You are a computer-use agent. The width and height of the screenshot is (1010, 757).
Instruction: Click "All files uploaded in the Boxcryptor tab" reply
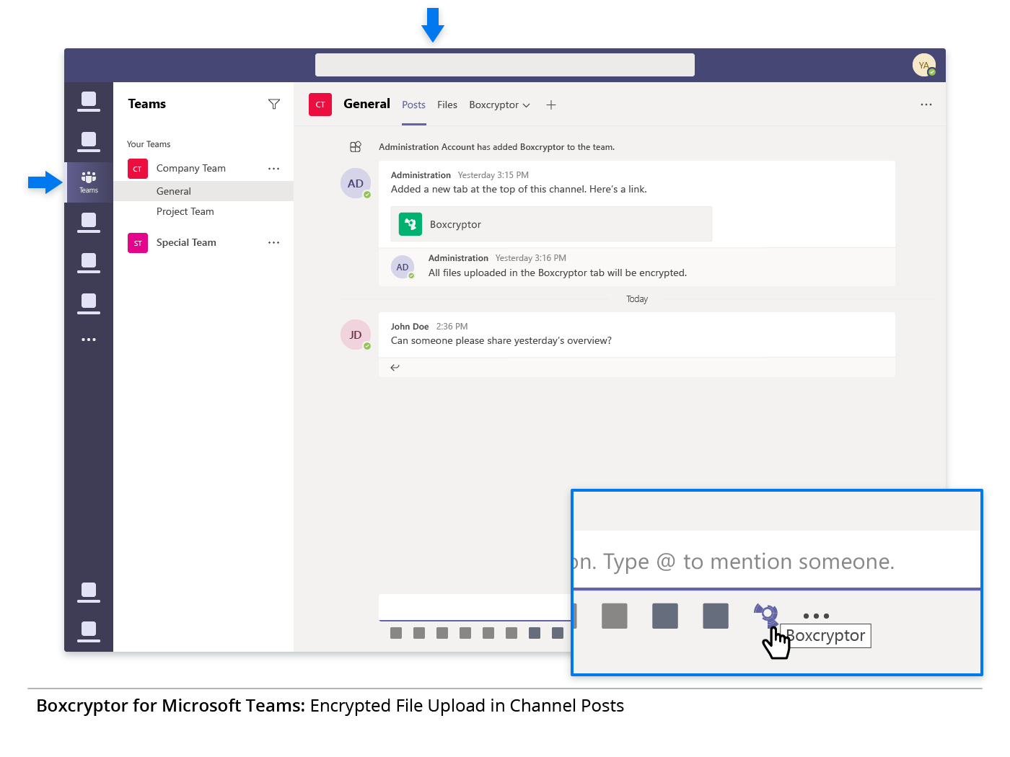pos(558,273)
